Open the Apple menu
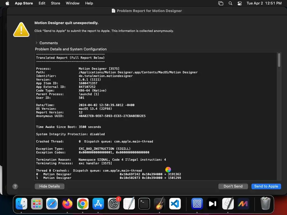Screen dimensions: 287x215 tap(7, 3)
